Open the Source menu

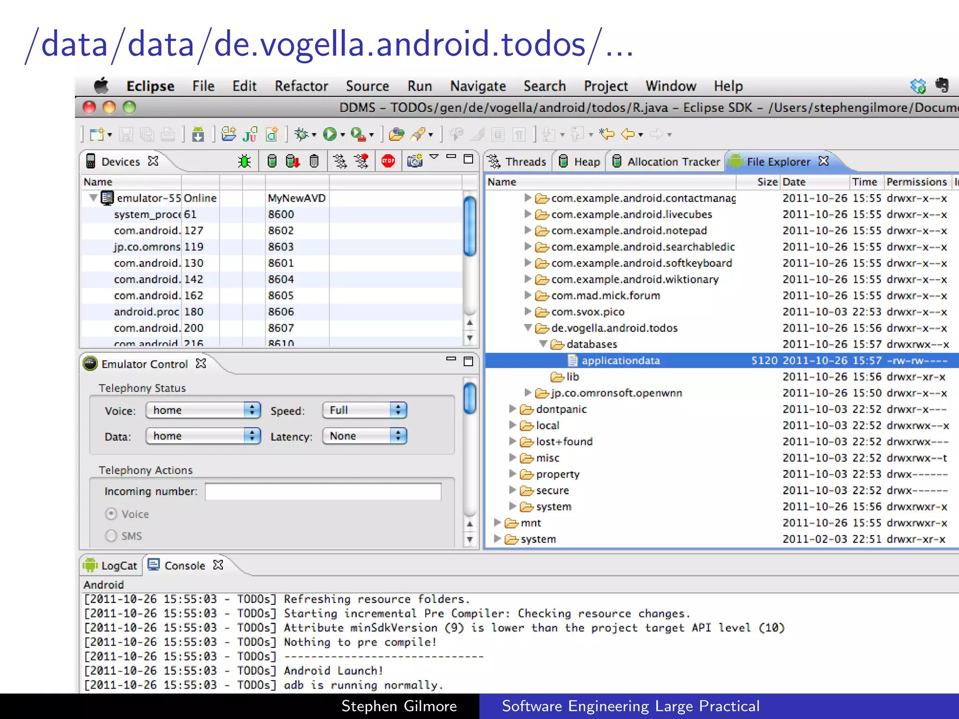[x=367, y=86]
